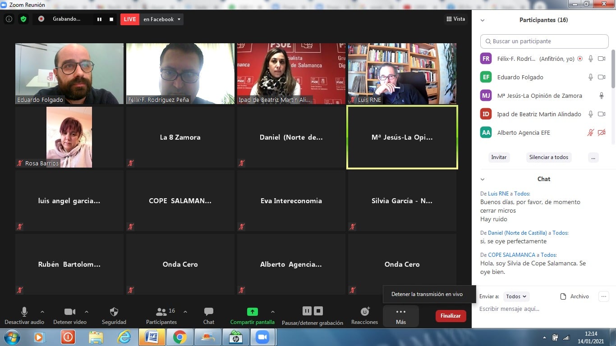Click the 'Buscar un participante' search field
Viewport: 616px width, 346px height.
click(x=544, y=41)
